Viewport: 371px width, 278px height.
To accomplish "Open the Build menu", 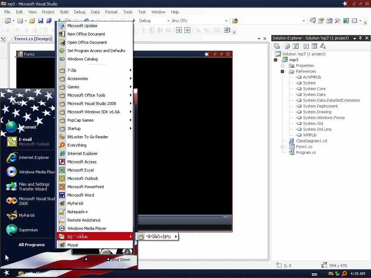I will click(x=64, y=12).
